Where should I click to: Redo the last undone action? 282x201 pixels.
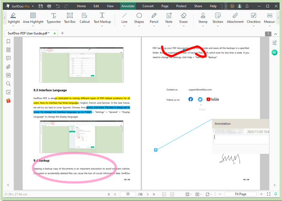click(x=66, y=6)
